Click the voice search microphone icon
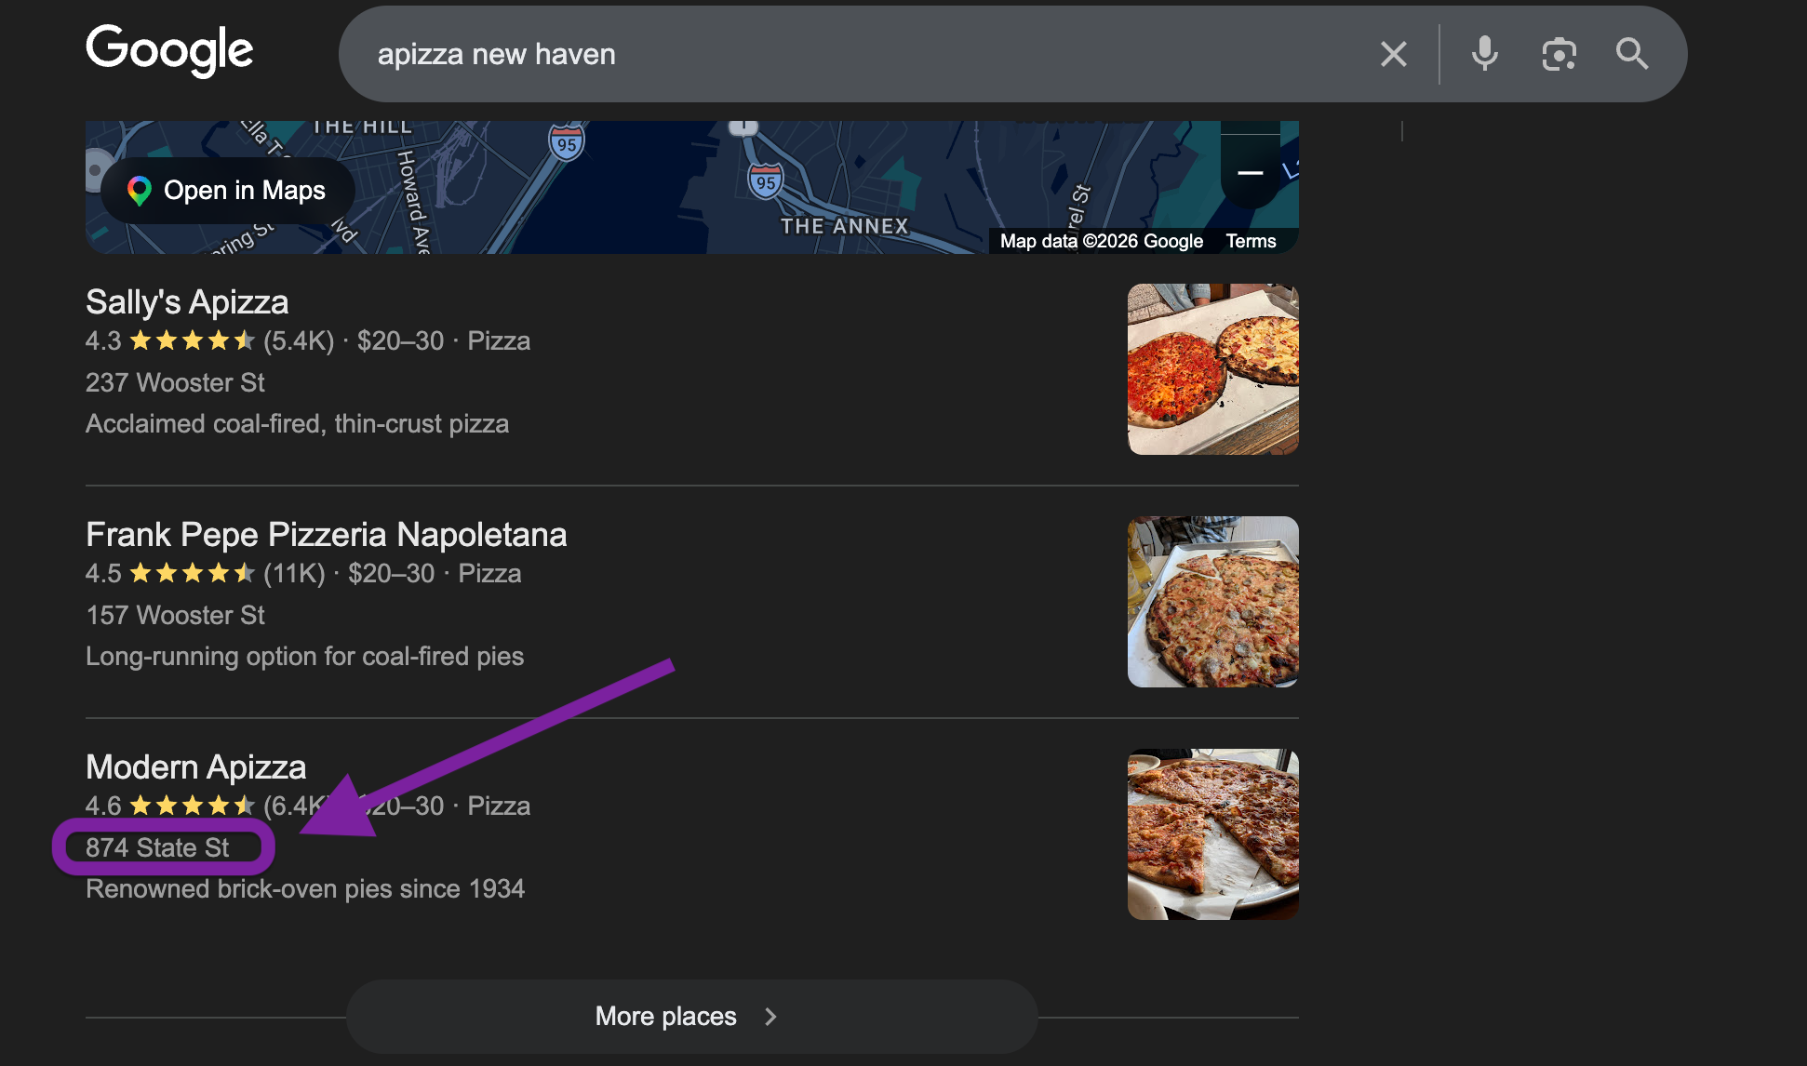 tap(1484, 53)
